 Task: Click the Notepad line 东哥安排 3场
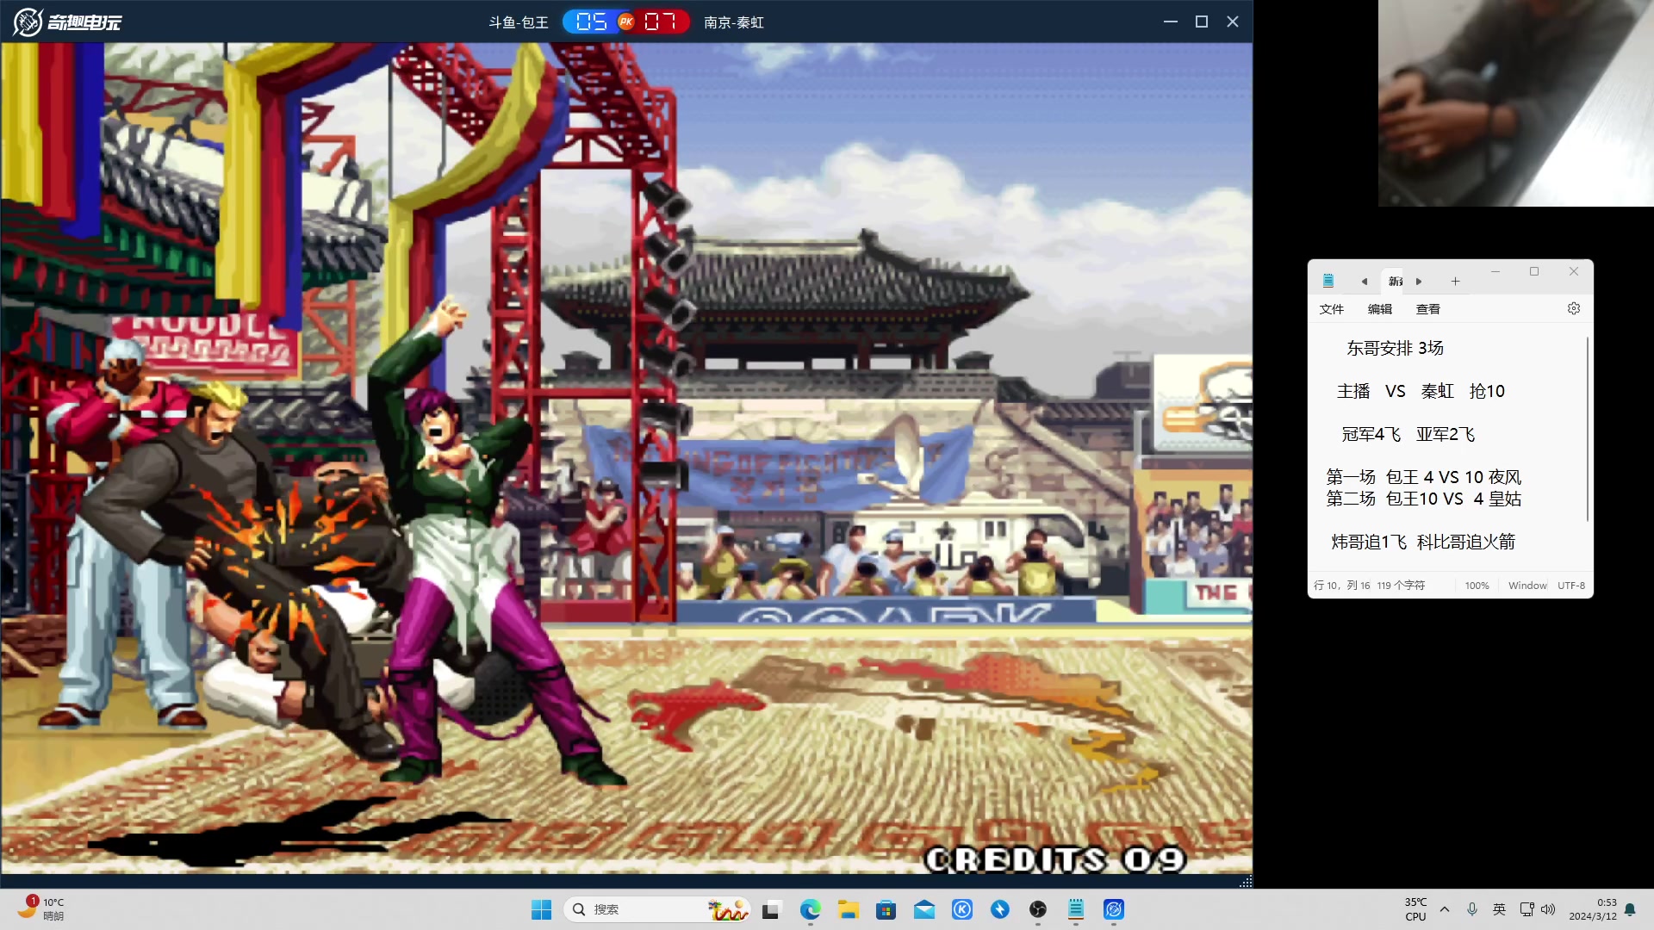pyautogui.click(x=1395, y=348)
